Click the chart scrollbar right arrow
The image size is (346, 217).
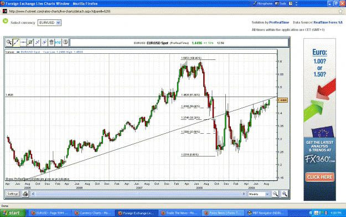pyautogui.click(x=244, y=194)
